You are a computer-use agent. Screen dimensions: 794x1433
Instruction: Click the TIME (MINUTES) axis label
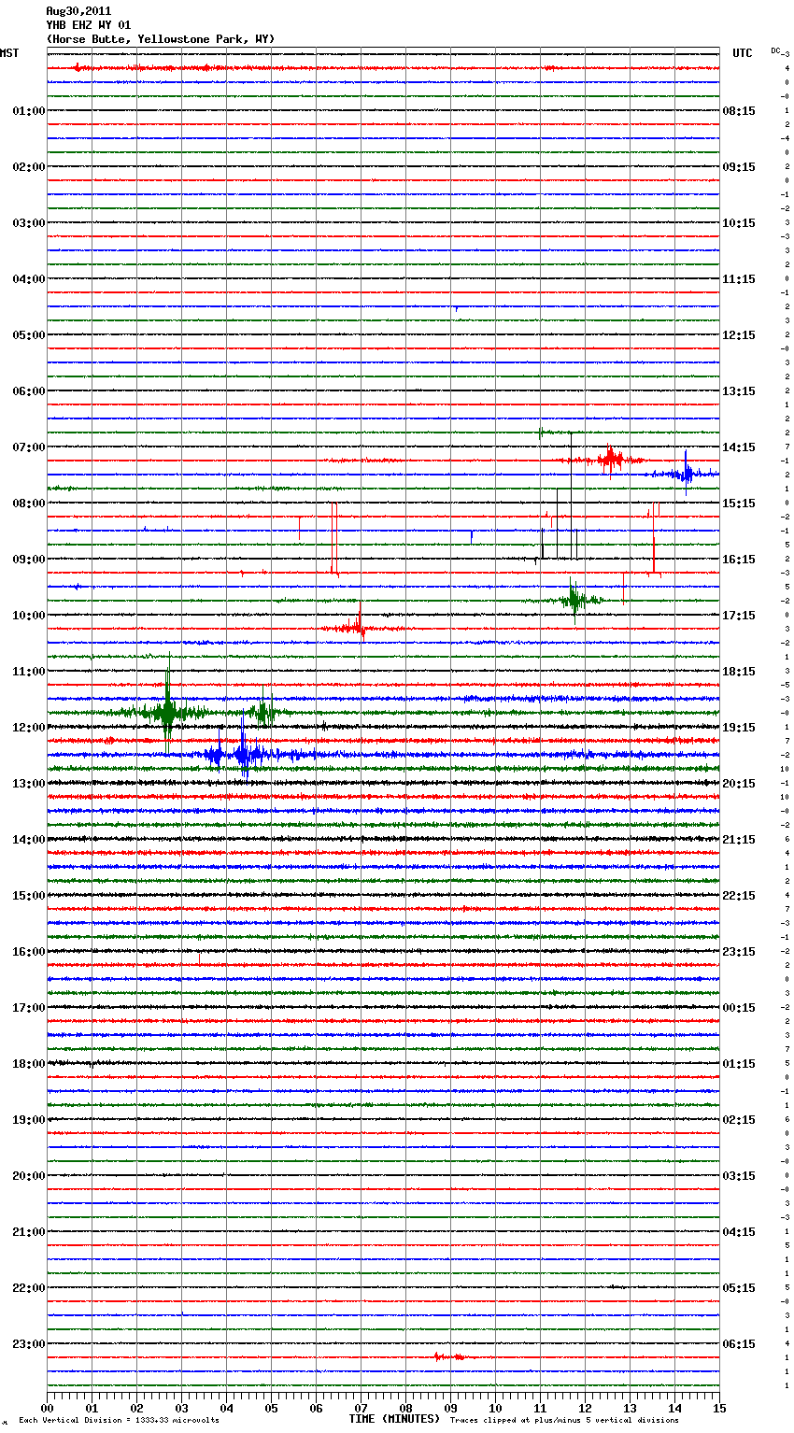[x=394, y=1419]
